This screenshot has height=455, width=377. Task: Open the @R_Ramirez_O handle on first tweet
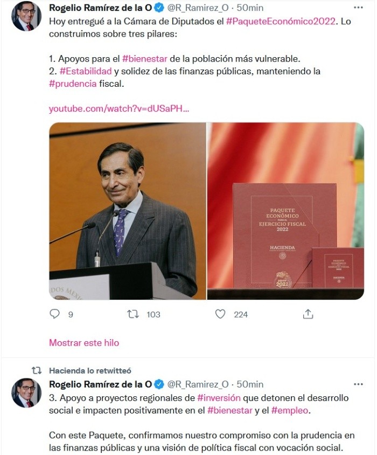pos(198,8)
